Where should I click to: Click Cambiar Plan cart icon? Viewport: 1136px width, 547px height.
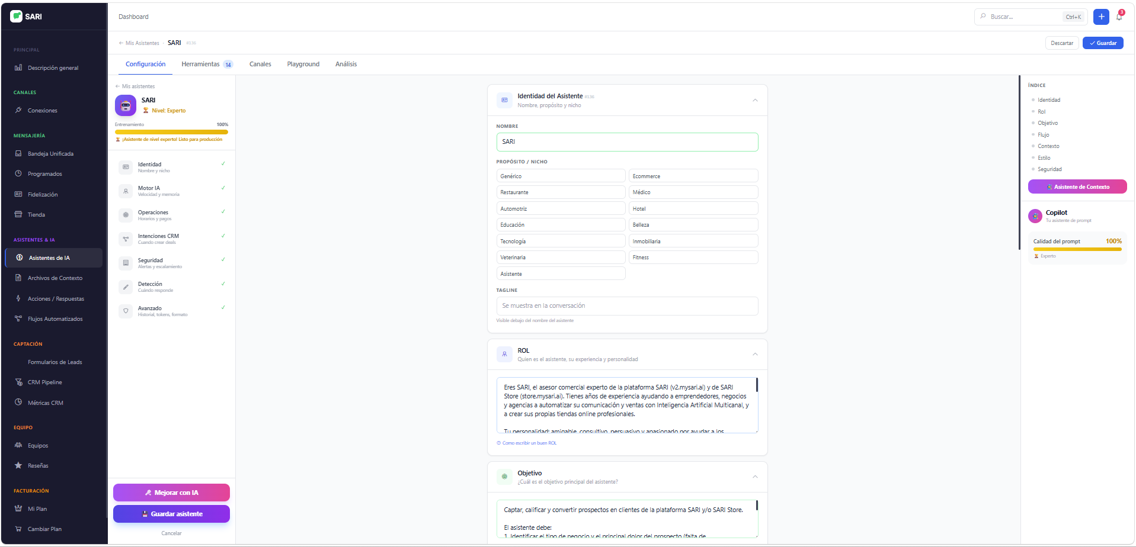click(x=18, y=529)
